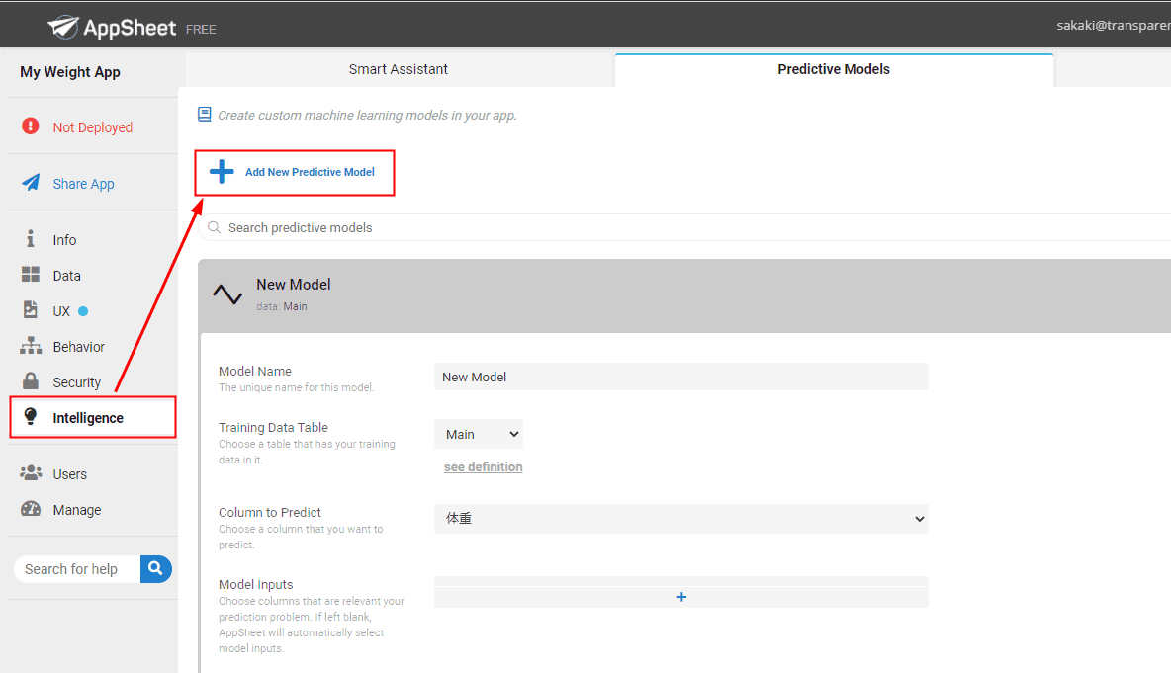1171x673 pixels.
Task: Click the My Weight App title
Action: pyautogui.click(x=70, y=71)
